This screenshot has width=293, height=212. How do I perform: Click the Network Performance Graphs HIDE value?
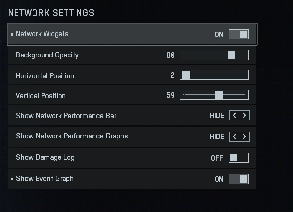click(x=217, y=137)
